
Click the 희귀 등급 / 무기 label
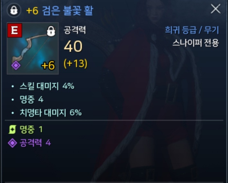pos(192,30)
